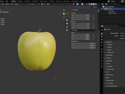Open the Particles properties tab icon
125x94 pixels.
point(102,55)
